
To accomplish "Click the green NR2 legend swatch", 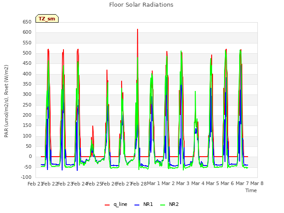I will pos(163,205).
